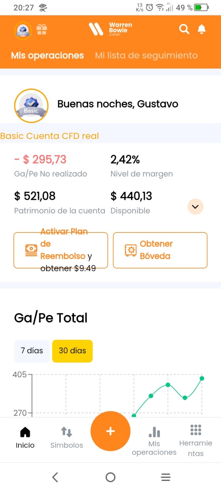
Task: Switch to Mis operaciones tab at top
Action: [x=48, y=56]
